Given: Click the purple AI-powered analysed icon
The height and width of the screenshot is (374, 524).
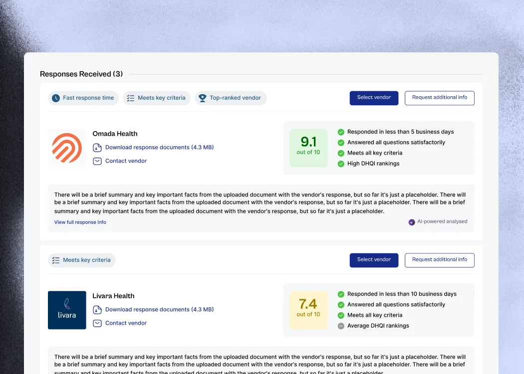Looking at the screenshot, I should 412,222.
